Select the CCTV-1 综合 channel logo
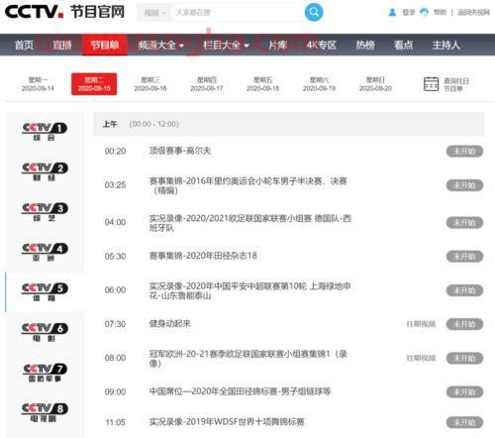The image size is (495, 438). [x=45, y=132]
